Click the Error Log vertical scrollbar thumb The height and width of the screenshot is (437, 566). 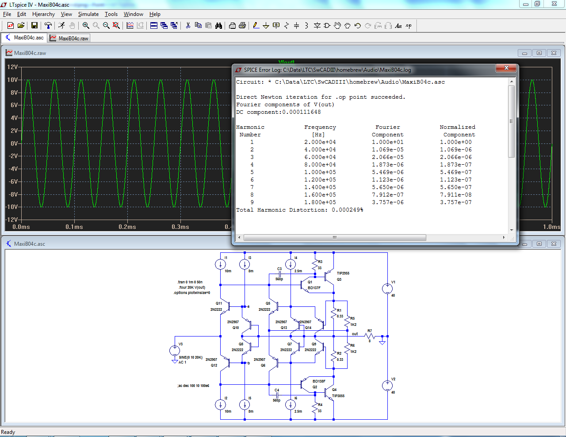pyautogui.click(x=512, y=122)
